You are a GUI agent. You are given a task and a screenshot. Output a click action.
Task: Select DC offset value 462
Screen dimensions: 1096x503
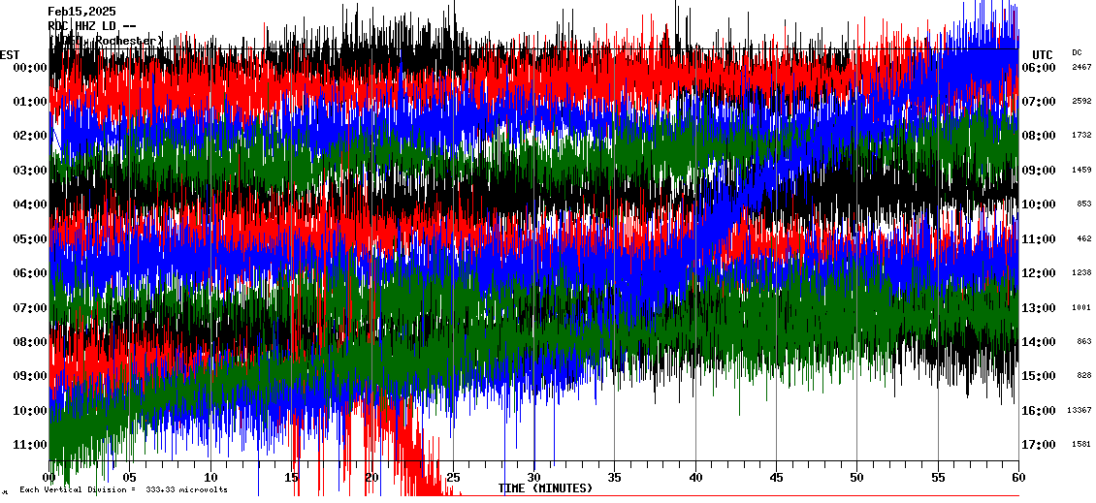(x=1083, y=238)
